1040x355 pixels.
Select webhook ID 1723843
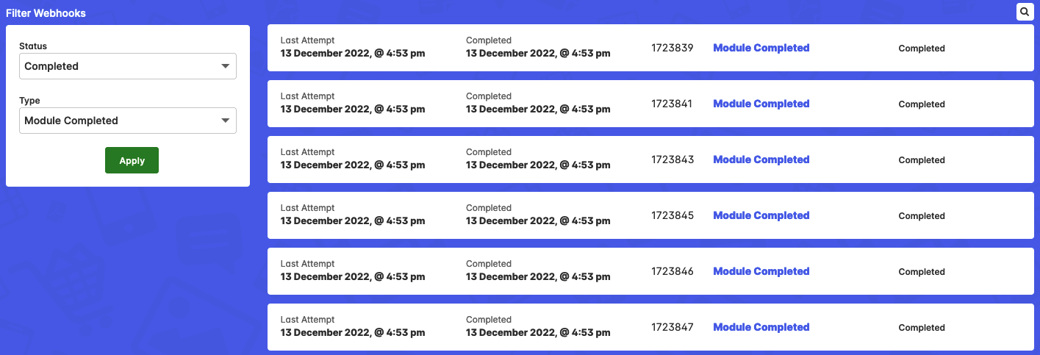673,159
